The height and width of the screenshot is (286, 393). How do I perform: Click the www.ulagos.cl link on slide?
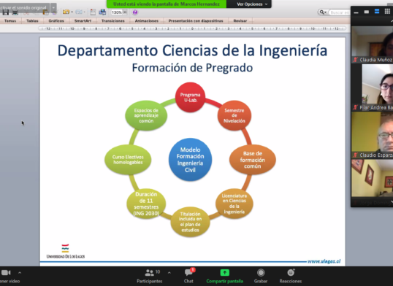coord(324,261)
